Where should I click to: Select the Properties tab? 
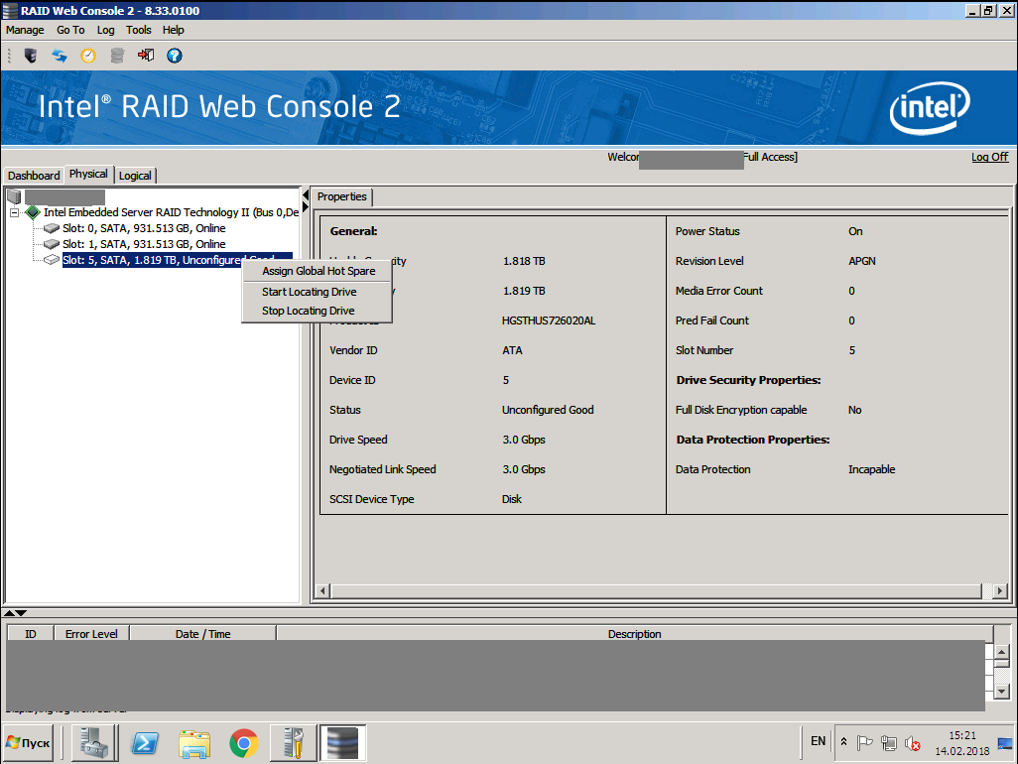342,196
